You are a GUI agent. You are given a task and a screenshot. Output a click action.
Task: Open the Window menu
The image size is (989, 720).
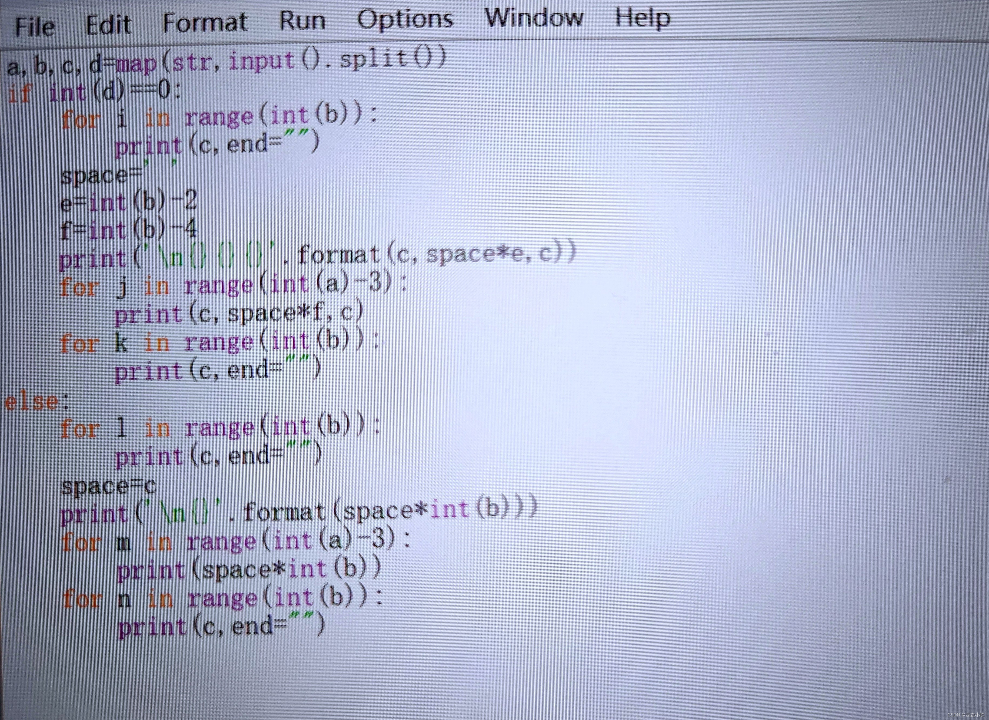(x=534, y=18)
